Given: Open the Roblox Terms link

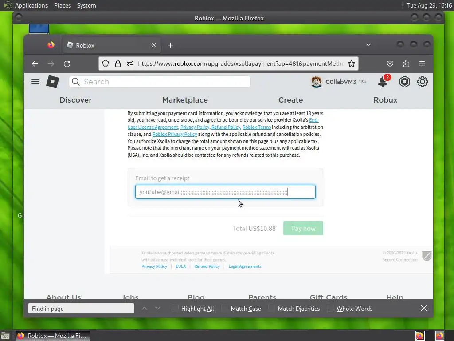Looking at the screenshot, I should pyautogui.click(x=257, y=127).
